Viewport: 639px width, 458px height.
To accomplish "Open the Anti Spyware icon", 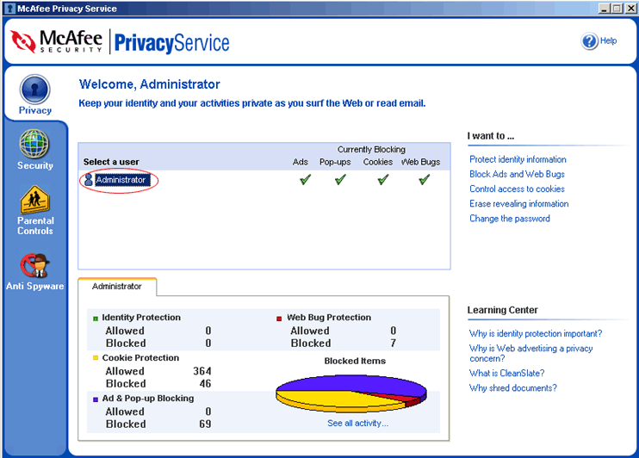I will pos(35,265).
